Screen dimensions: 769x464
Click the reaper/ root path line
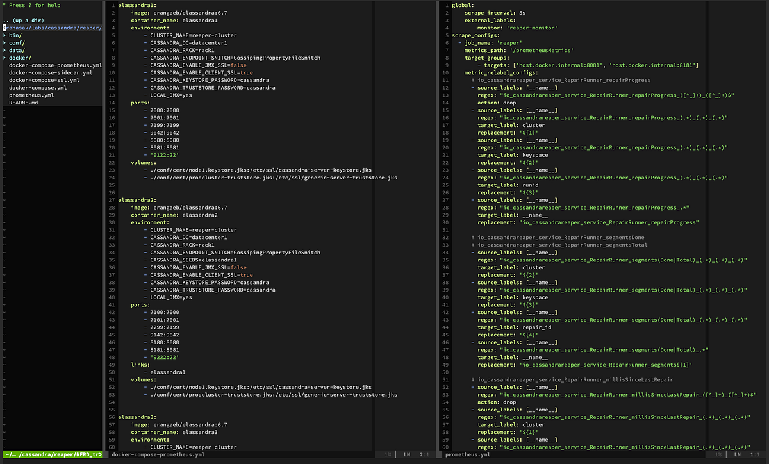52,28
